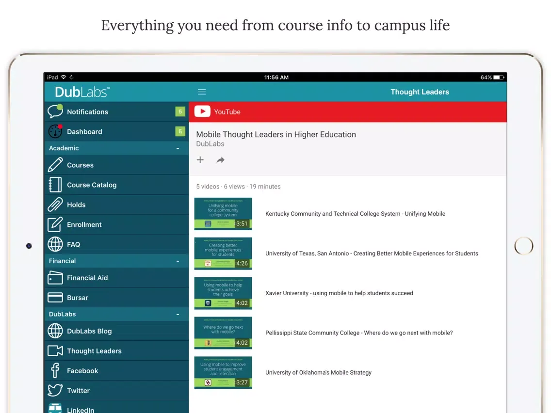Click the Thought Leaders video camera icon
551x413 pixels.
[x=55, y=350]
